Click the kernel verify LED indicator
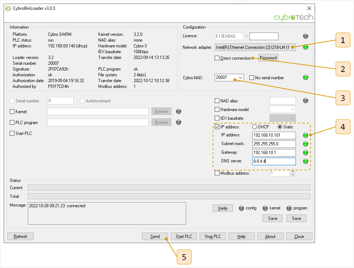 (265, 208)
